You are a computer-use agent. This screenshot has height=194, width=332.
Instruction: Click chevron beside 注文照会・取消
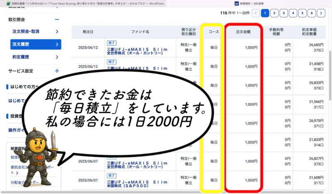[57, 32]
